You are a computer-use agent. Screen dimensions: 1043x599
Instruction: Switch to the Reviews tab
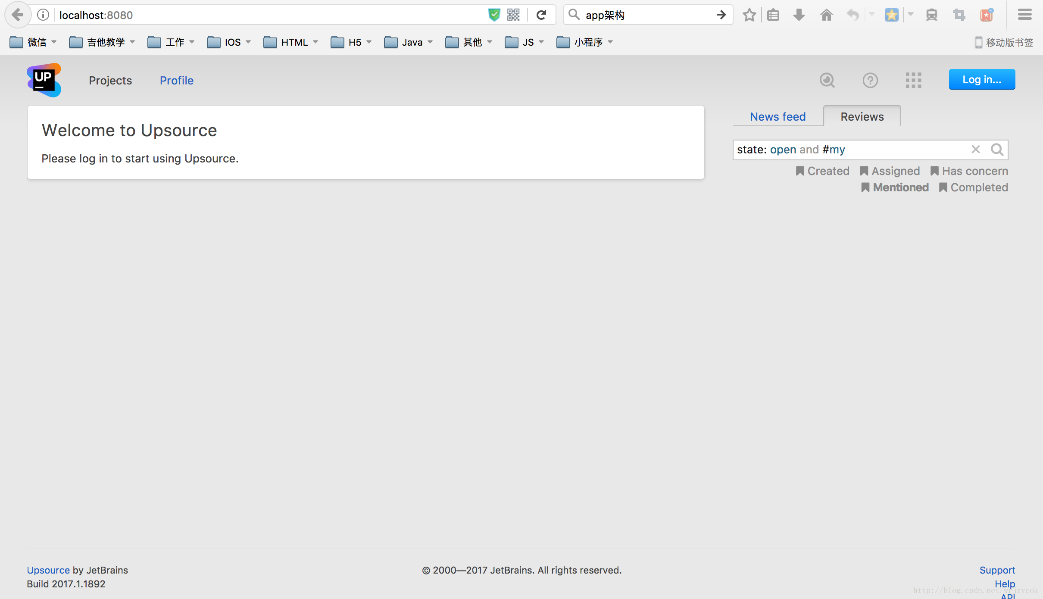coord(862,116)
